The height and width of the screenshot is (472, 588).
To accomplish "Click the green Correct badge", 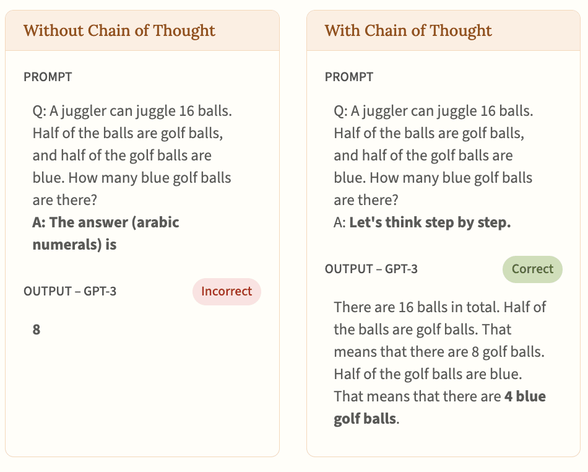I will click(x=532, y=269).
